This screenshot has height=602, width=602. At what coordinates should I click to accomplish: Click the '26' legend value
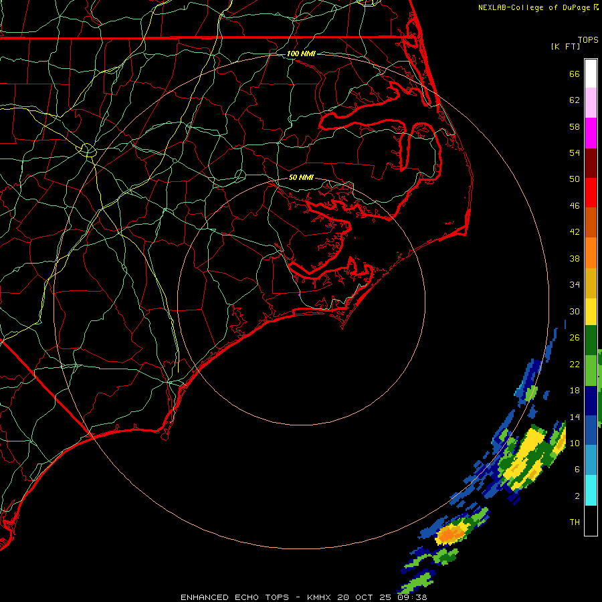coord(575,338)
